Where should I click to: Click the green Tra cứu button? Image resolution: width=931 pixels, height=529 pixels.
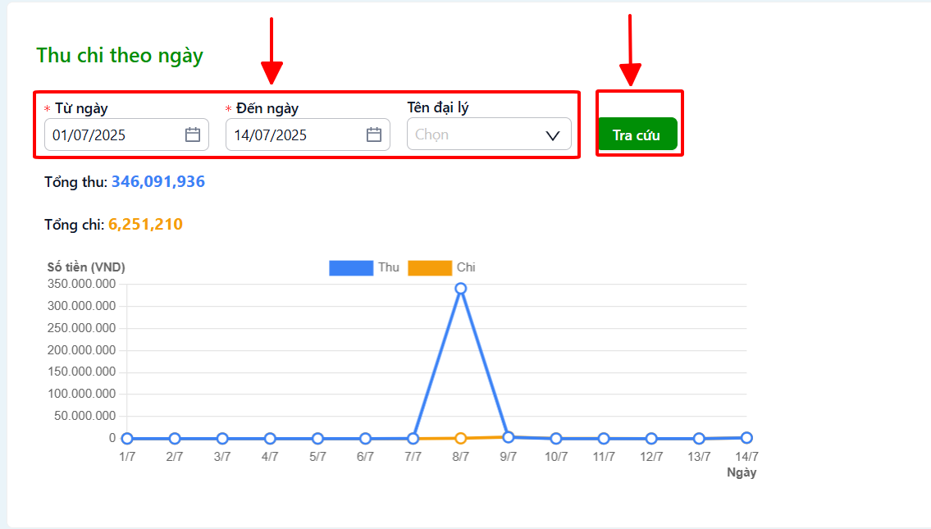637,135
